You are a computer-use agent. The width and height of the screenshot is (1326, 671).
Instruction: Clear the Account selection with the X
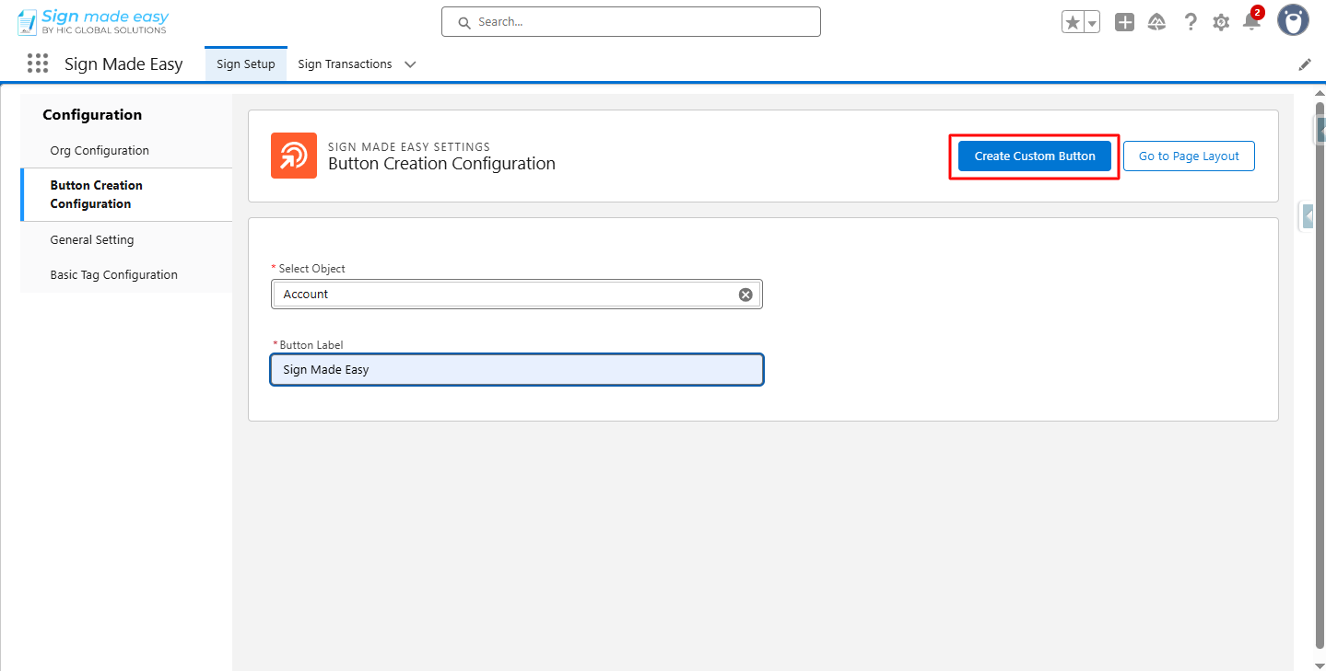745,295
